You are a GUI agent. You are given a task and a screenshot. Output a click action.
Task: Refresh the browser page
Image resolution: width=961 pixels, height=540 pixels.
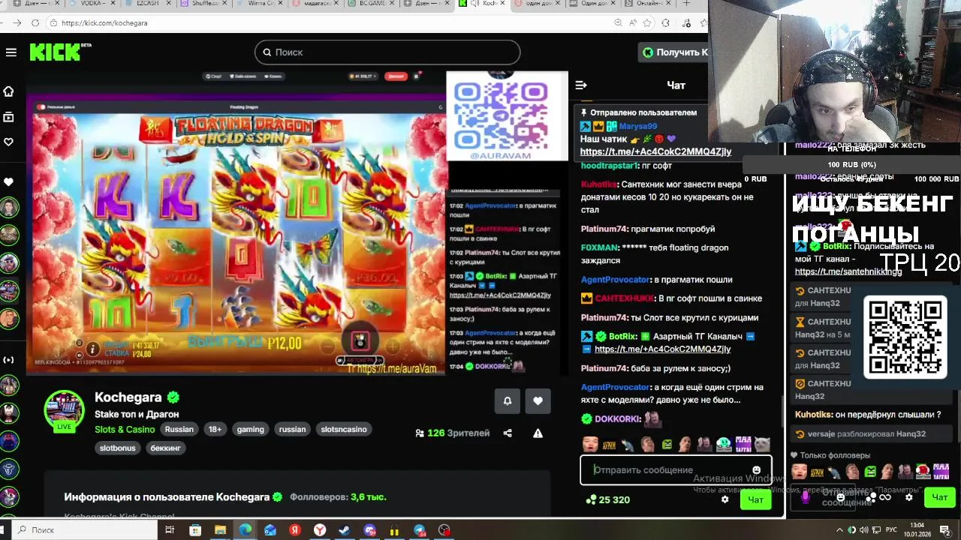coord(35,22)
